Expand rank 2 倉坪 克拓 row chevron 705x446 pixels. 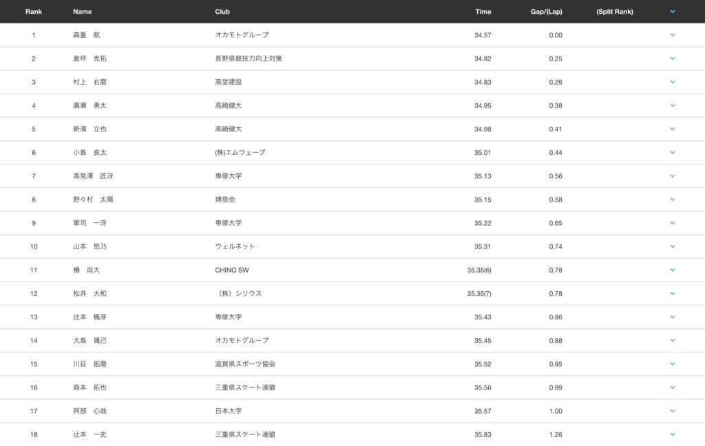tap(672, 59)
